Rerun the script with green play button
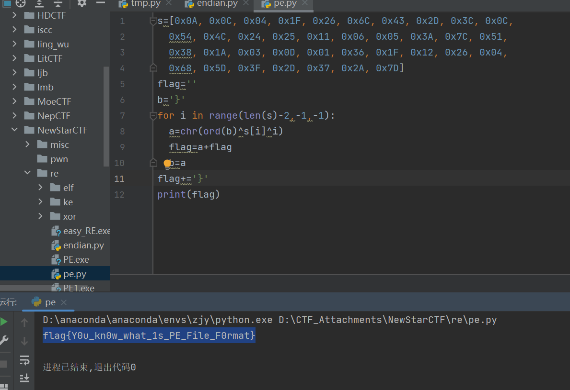This screenshot has width=570, height=390. click(4, 322)
